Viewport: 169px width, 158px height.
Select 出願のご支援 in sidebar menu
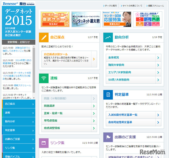tap(18, 139)
